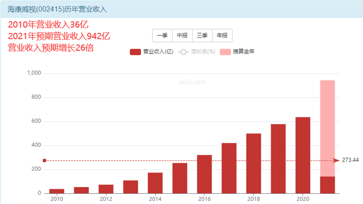Click the average line arrow head
This screenshot has width=363, height=204.
pos(336,160)
